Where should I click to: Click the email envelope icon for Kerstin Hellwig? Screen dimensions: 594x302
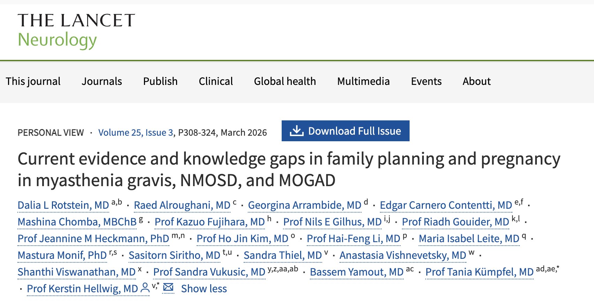coord(168,287)
